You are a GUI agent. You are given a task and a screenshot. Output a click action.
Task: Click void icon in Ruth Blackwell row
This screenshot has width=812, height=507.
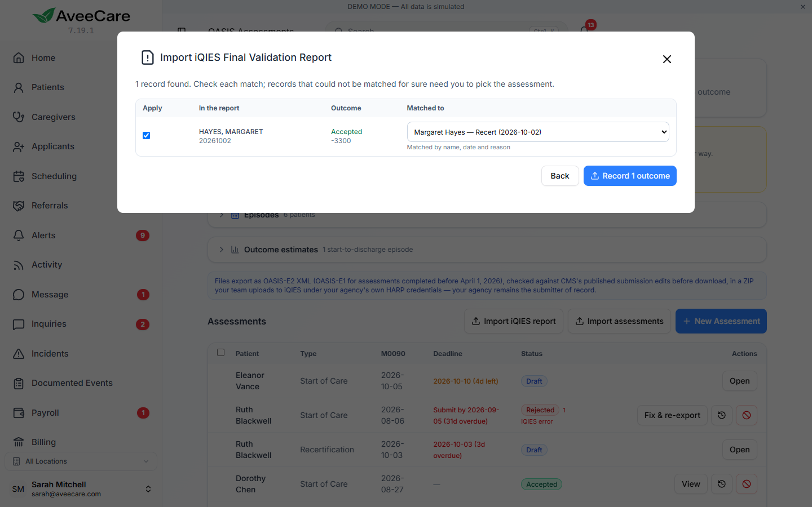[x=747, y=415]
